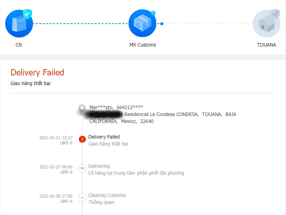Select the recipient name Mar***xto line
Viewport: 286px width, 215px height.
pos(116,107)
